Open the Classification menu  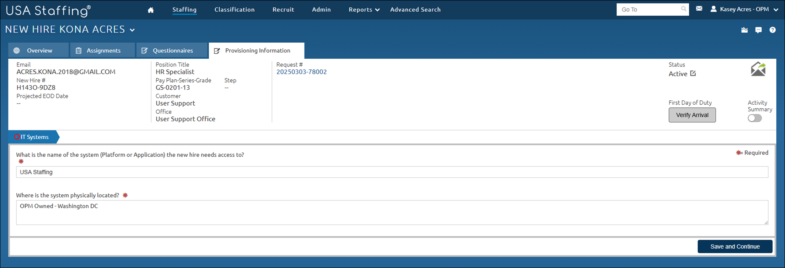(234, 10)
